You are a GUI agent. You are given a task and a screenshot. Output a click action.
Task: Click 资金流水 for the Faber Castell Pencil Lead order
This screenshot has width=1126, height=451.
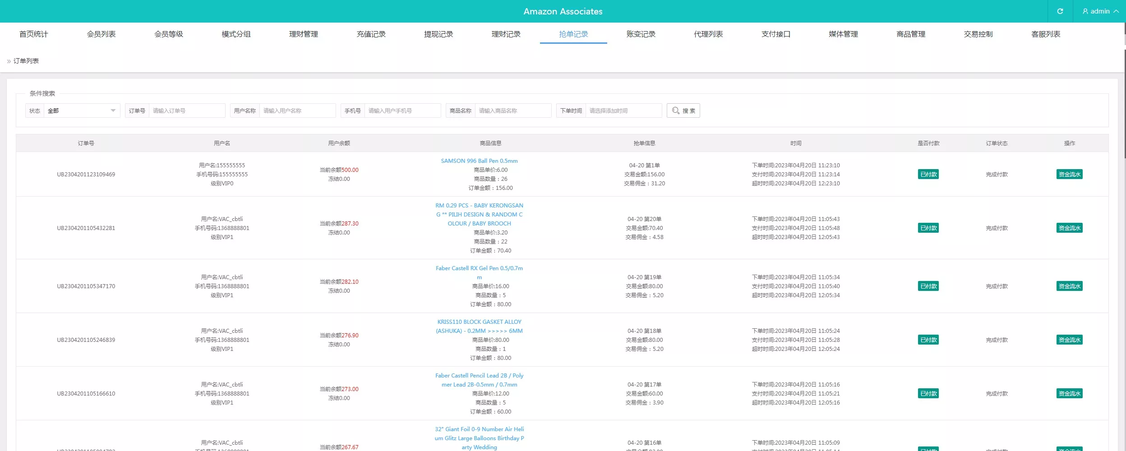tap(1069, 394)
